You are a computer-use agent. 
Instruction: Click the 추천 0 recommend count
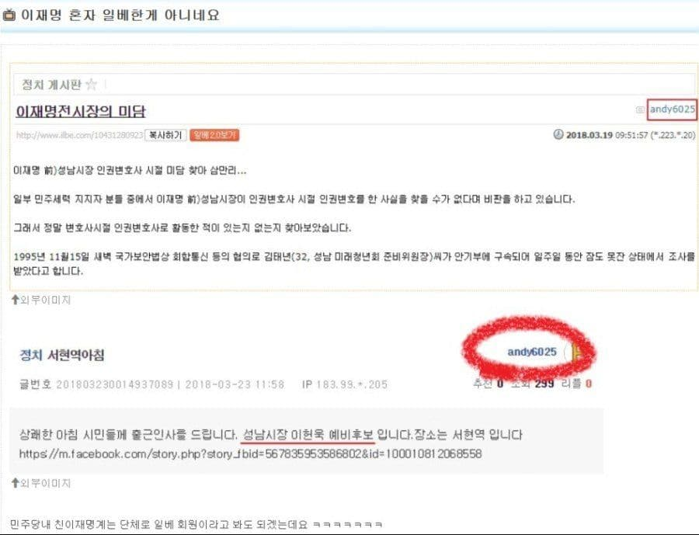[489, 384]
